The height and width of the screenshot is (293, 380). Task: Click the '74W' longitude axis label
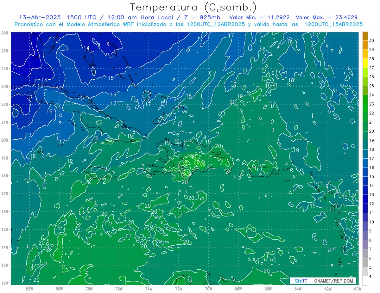coord(149,288)
